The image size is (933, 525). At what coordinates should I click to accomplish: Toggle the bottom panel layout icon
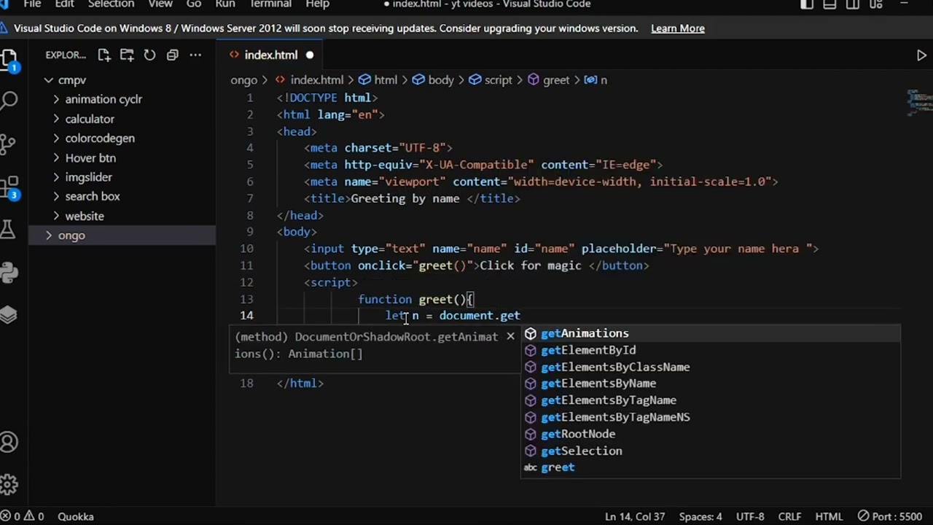[829, 4]
